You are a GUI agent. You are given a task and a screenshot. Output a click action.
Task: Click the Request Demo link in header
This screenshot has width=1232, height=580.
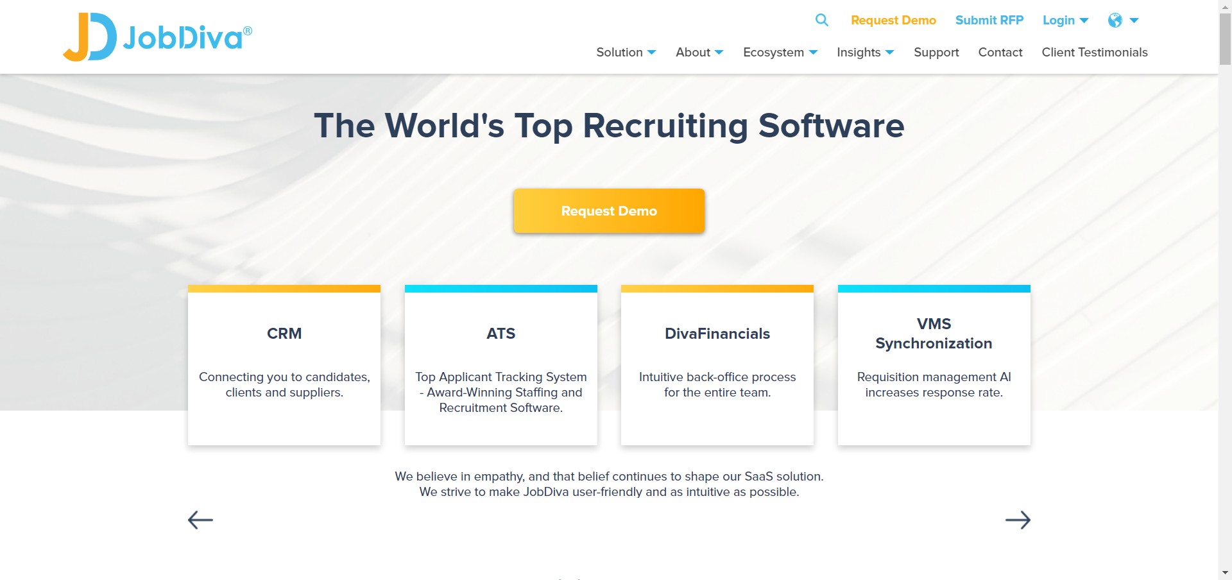click(x=893, y=21)
